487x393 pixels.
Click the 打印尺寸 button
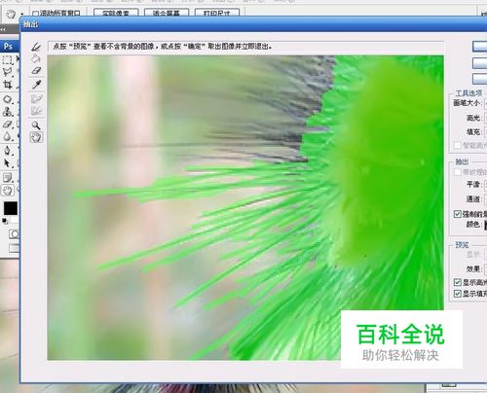[217, 13]
